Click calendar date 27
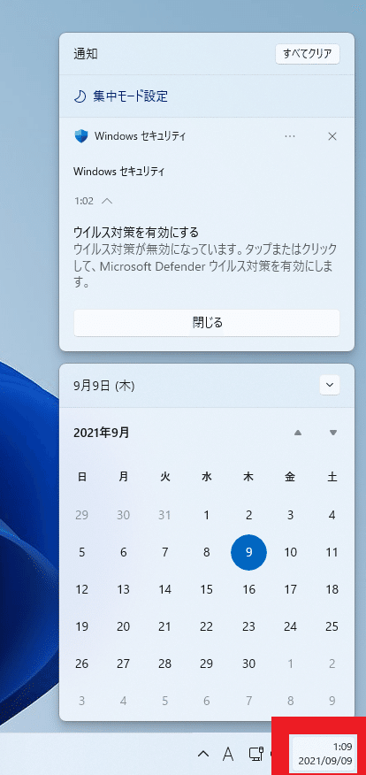 (x=124, y=664)
